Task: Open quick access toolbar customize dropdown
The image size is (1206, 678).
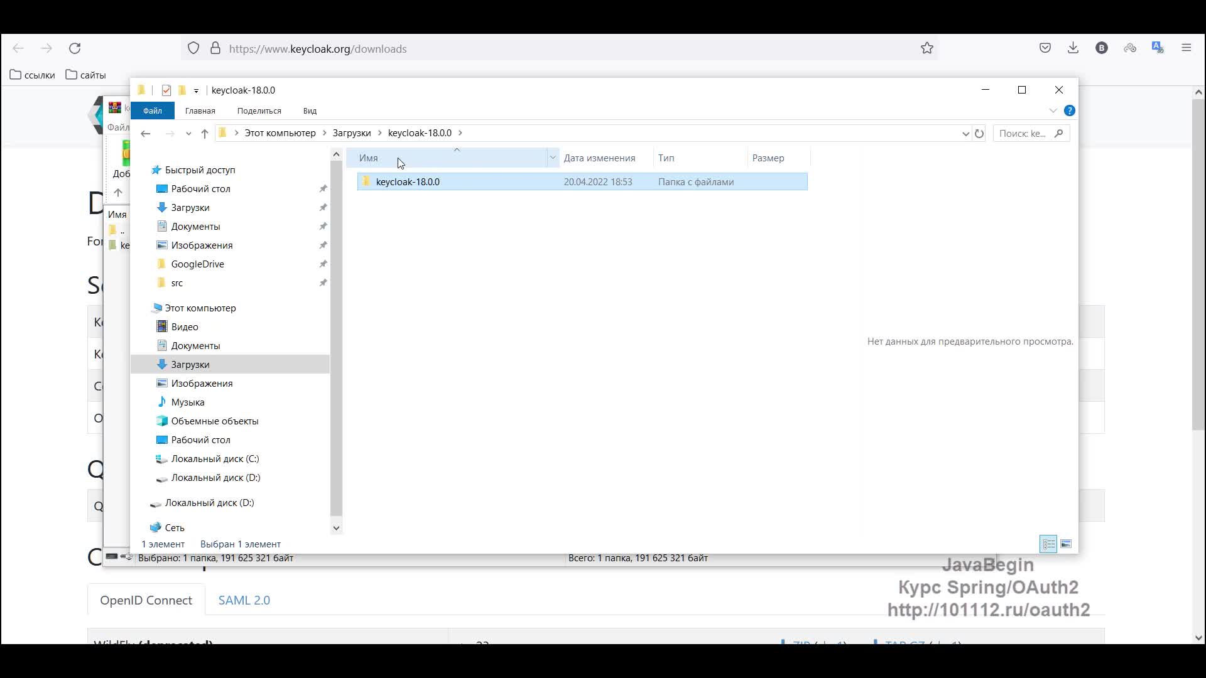Action: (x=196, y=91)
